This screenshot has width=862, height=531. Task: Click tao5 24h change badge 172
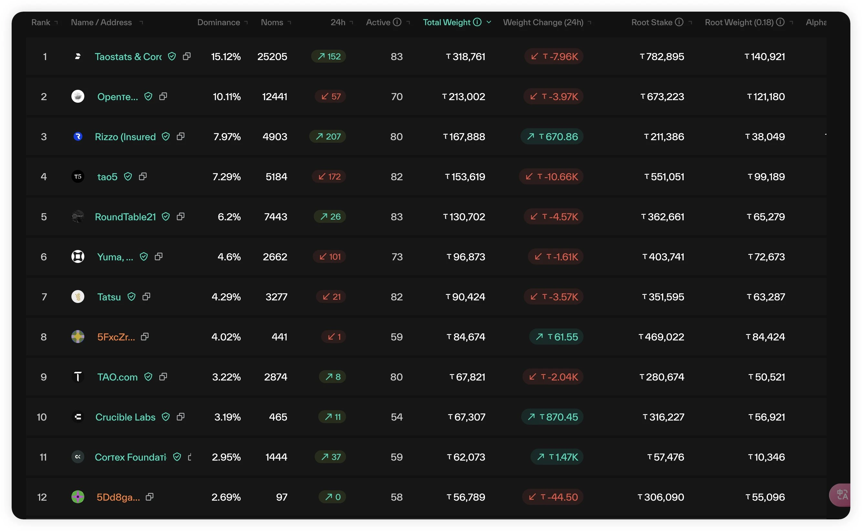(329, 176)
